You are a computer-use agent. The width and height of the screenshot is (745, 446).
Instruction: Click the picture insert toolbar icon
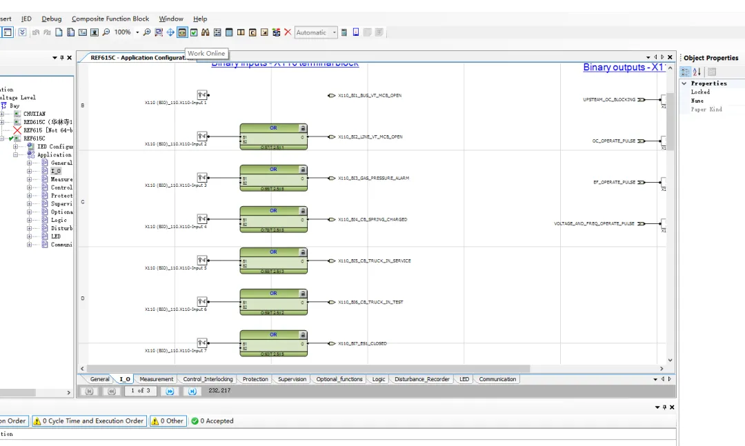95,32
